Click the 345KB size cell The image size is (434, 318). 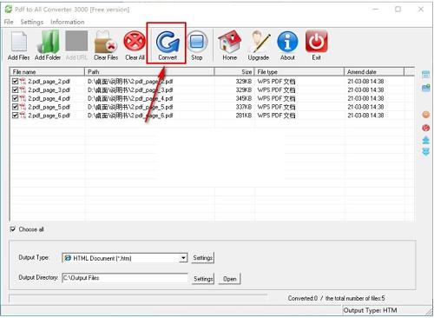tap(244, 98)
